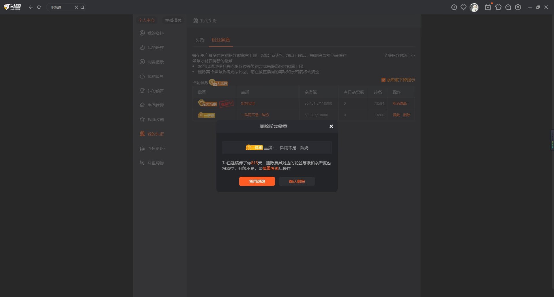Open watch history clock icon
The image size is (554, 297).
pos(454,7)
